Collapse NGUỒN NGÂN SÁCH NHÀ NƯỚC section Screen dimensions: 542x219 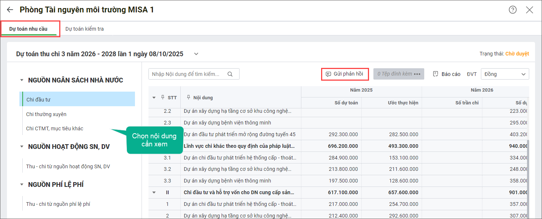22,80
